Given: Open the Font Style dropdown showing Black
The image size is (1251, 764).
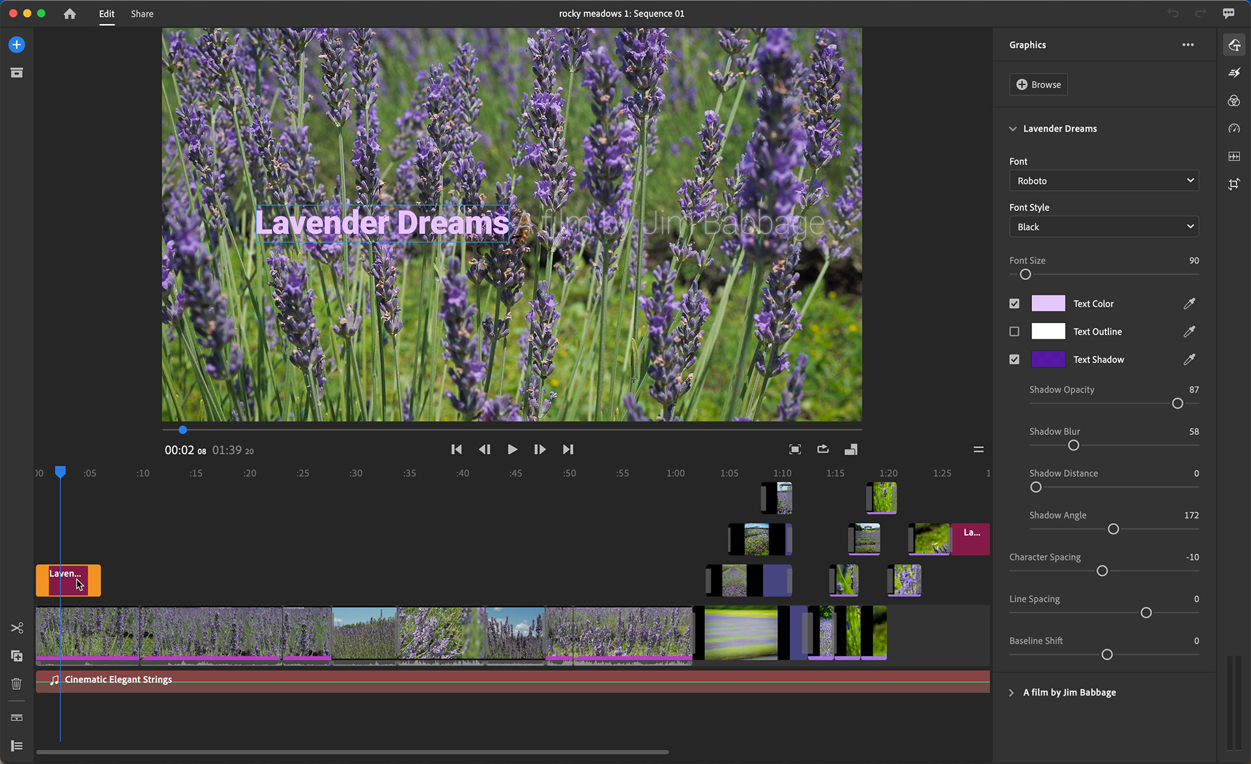Looking at the screenshot, I should click(x=1104, y=227).
